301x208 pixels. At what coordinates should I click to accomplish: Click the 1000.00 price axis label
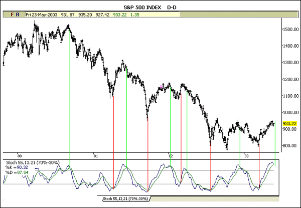290,113
